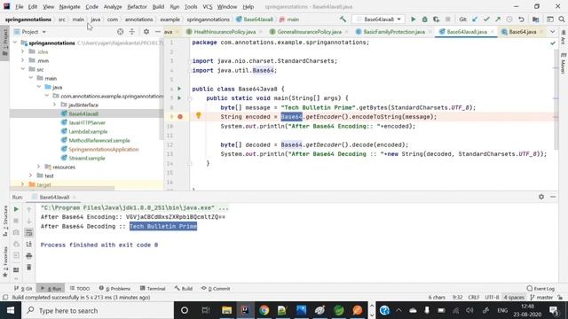The width and height of the screenshot is (568, 319).
Task: Click the Search Everywhere magnifier icon
Action: point(562,19)
